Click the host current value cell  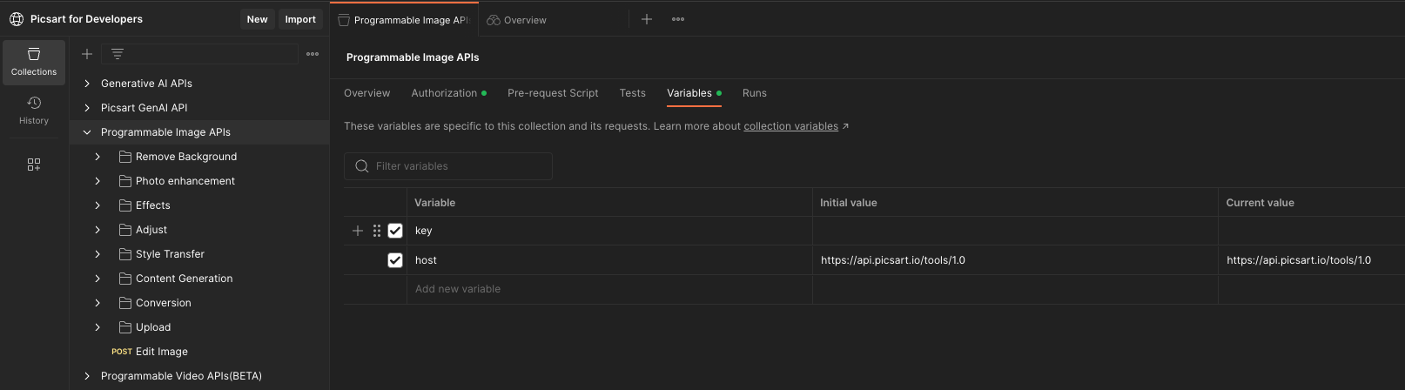tap(1311, 260)
